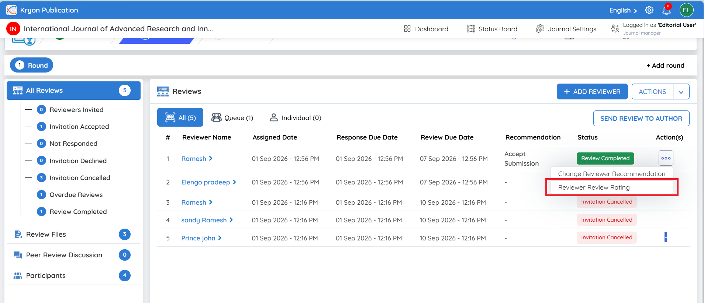Switch to the Individual (0) tab
The image size is (704, 303).
(x=296, y=118)
